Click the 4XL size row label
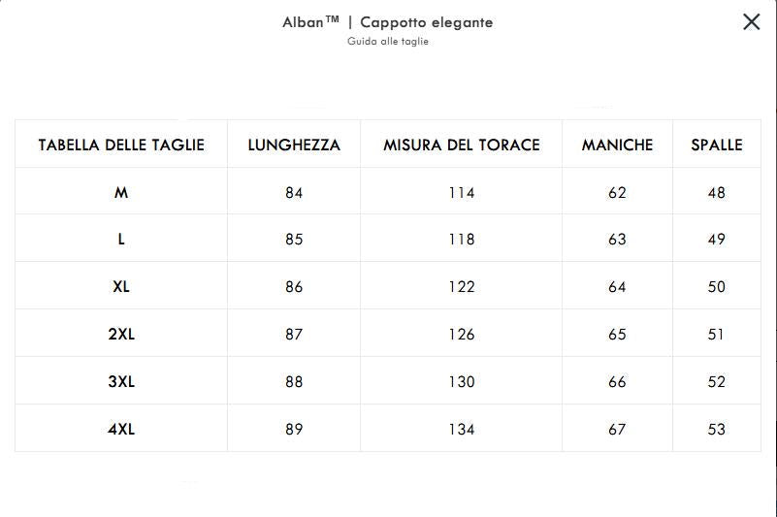This screenshot has height=517, width=777. click(x=121, y=430)
